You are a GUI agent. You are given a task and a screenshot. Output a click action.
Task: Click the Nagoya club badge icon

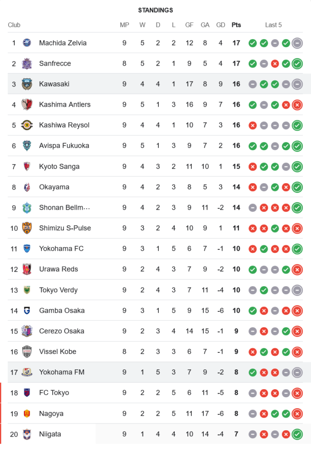pos(27,414)
